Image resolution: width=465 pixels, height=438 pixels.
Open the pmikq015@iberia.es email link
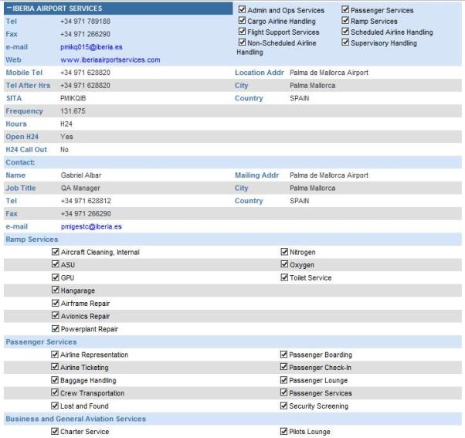pyautogui.click(x=91, y=47)
